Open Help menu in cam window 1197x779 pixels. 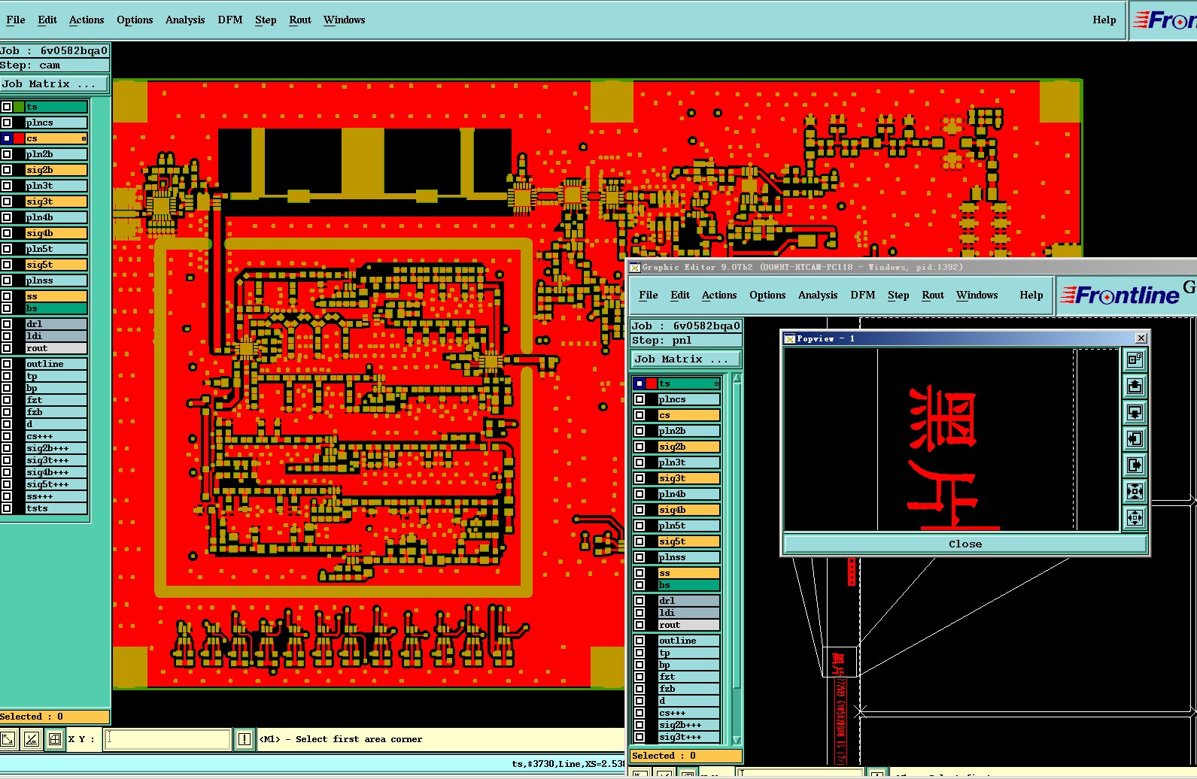click(1104, 20)
